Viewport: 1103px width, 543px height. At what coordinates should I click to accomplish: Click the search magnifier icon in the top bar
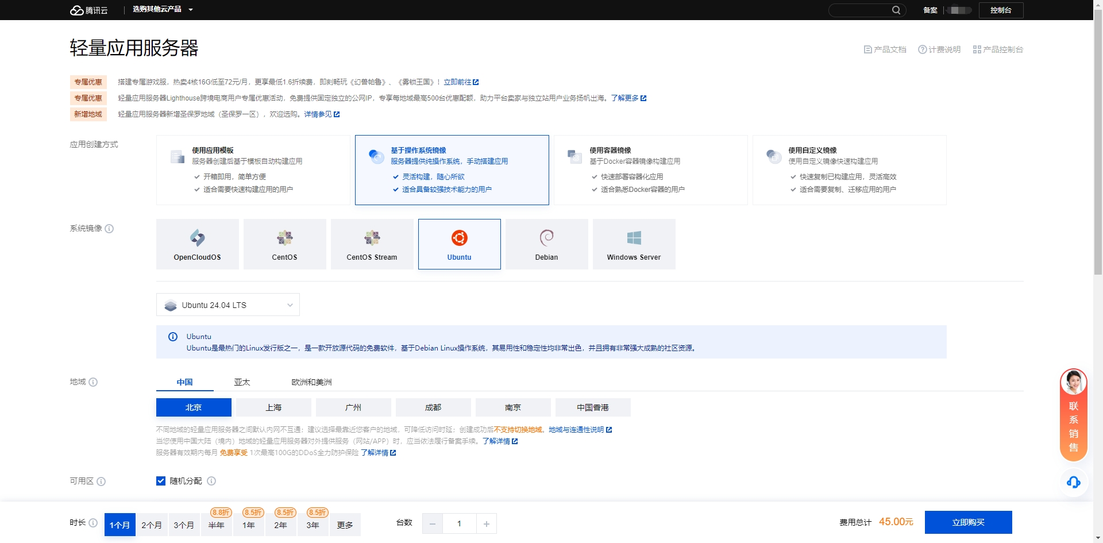(x=896, y=10)
